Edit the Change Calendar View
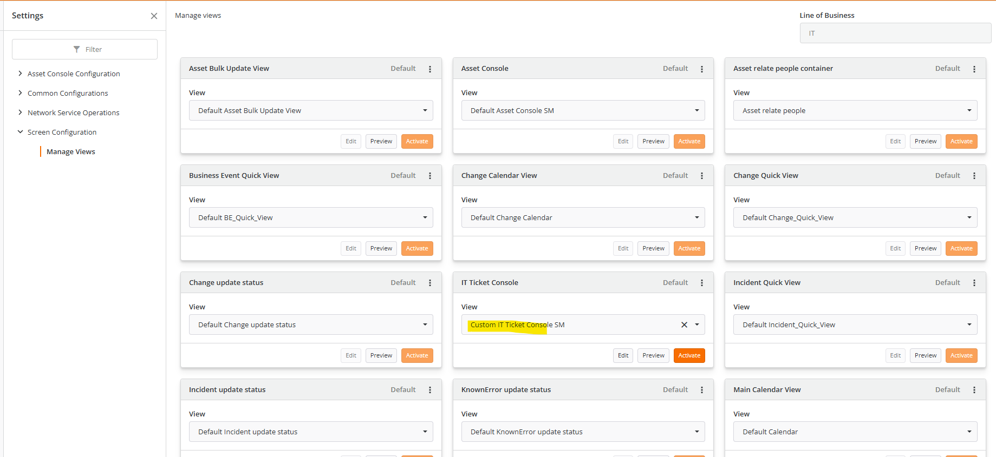This screenshot has height=457, width=996. click(623, 248)
